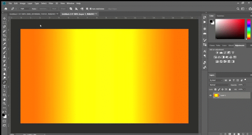The width and height of the screenshot is (252, 135).
Task: Open the Path mode dropdown
Action: tap(25, 9)
